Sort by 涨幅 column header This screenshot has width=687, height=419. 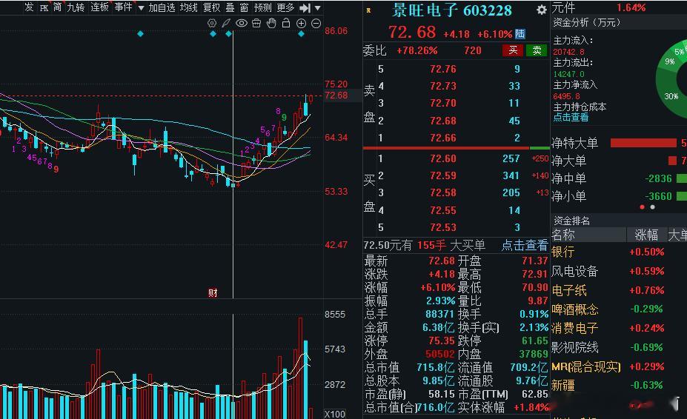click(x=646, y=235)
